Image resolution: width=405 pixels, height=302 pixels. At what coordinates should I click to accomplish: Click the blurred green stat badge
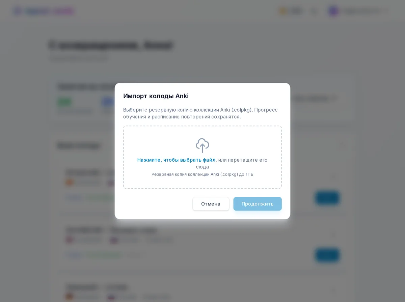[x=64, y=102]
